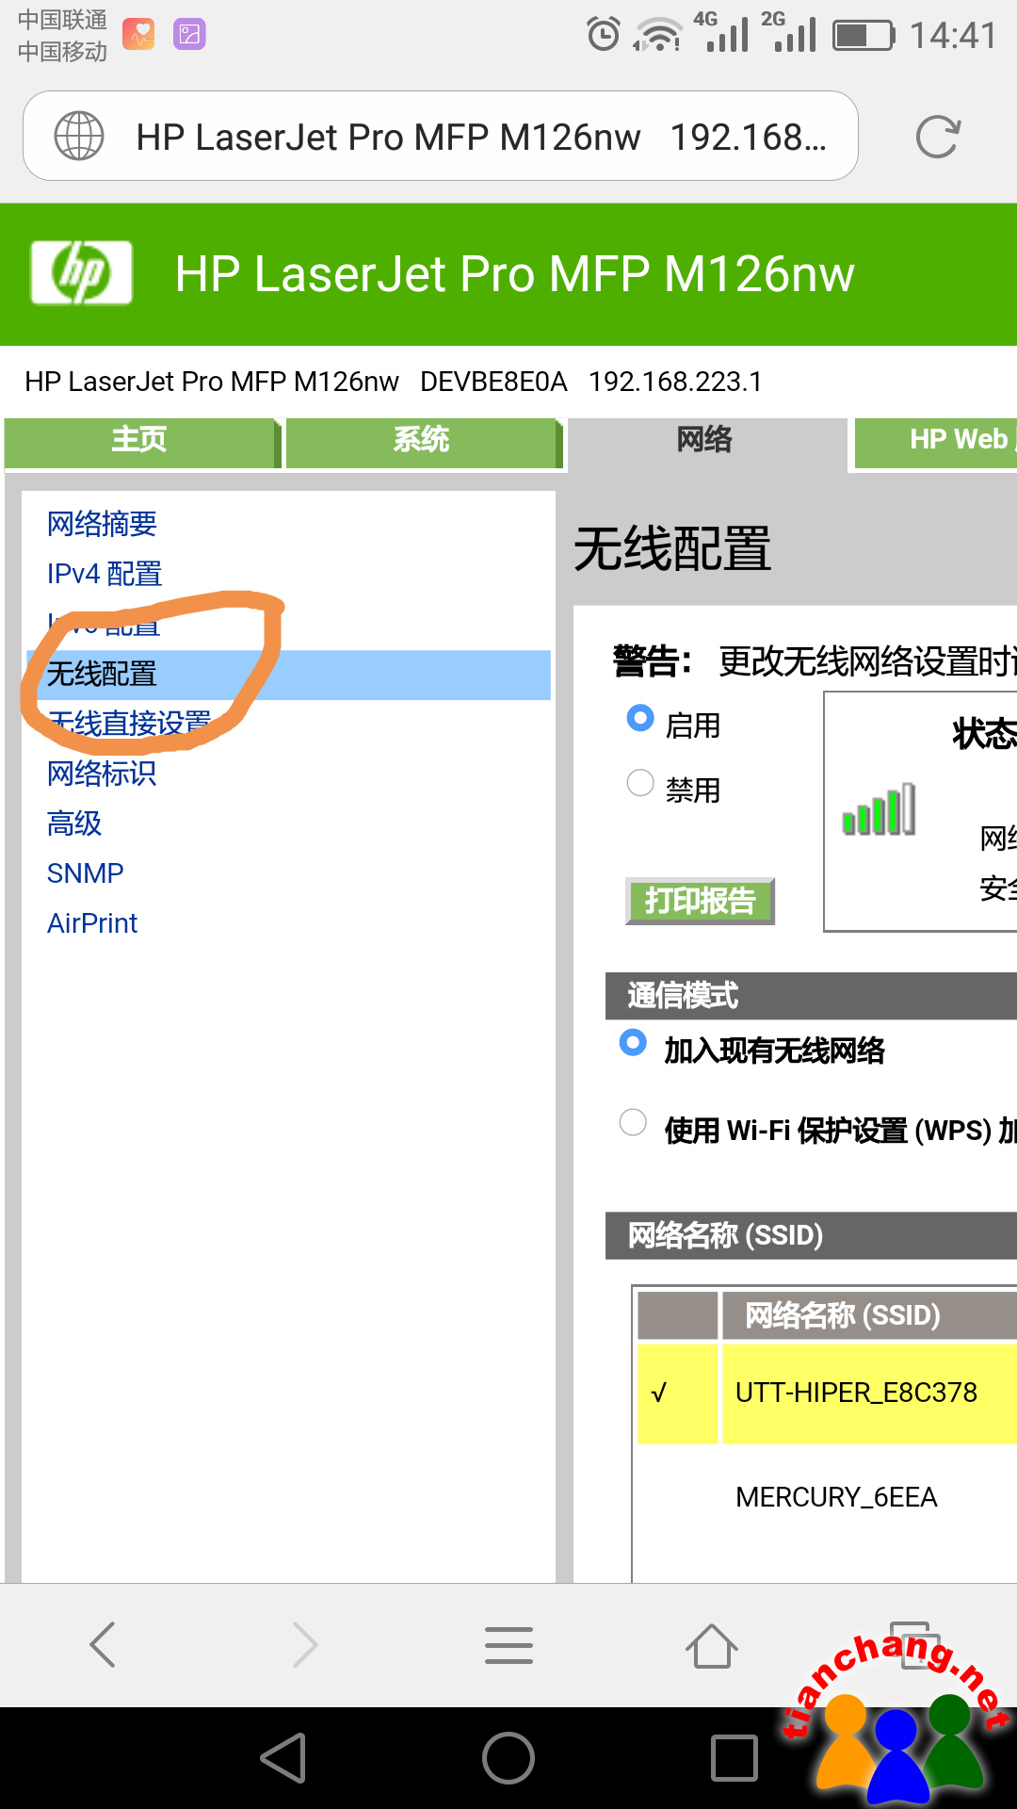Tap the browser address bar
The image size is (1017, 1809).
441,136
